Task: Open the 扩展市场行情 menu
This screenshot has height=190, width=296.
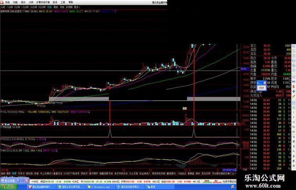Action: click(x=43, y=2)
